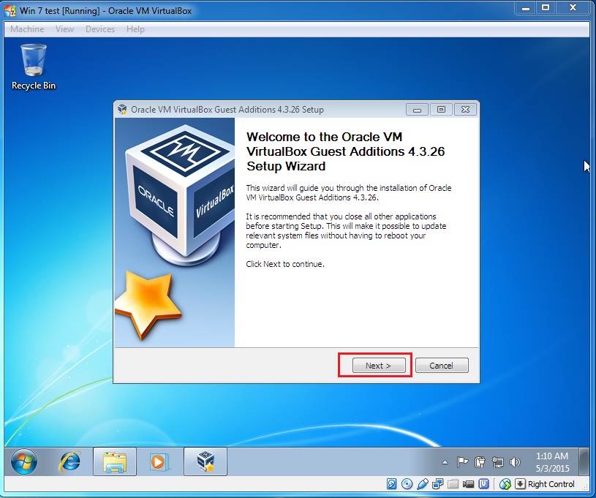Viewport: 596px width, 498px height.
Task: Select the video capture icon in the status bar
Action: click(x=467, y=483)
